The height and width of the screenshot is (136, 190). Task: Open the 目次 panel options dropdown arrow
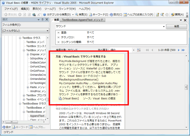click(x=39, y=20)
